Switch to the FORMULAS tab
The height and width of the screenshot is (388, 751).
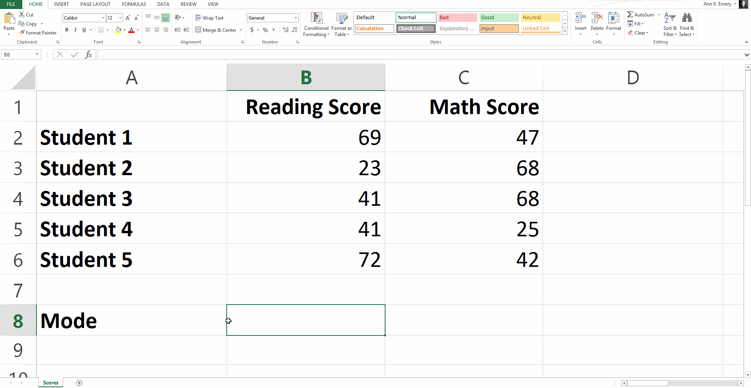coord(134,4)
